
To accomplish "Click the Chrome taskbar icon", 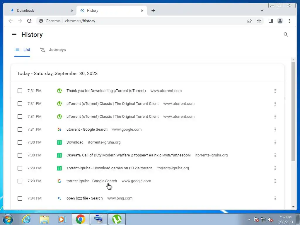I will [80, 219].
